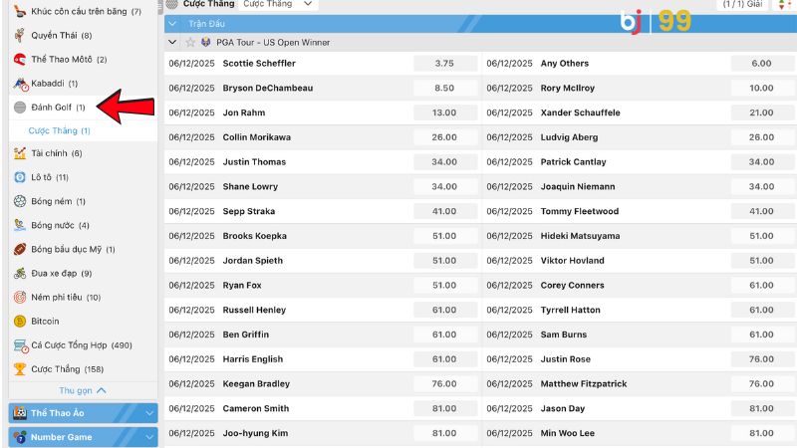Click the Number Game panel icon
Image resolution: width=797 pixels, height=448 pixels.
point(20,437)
